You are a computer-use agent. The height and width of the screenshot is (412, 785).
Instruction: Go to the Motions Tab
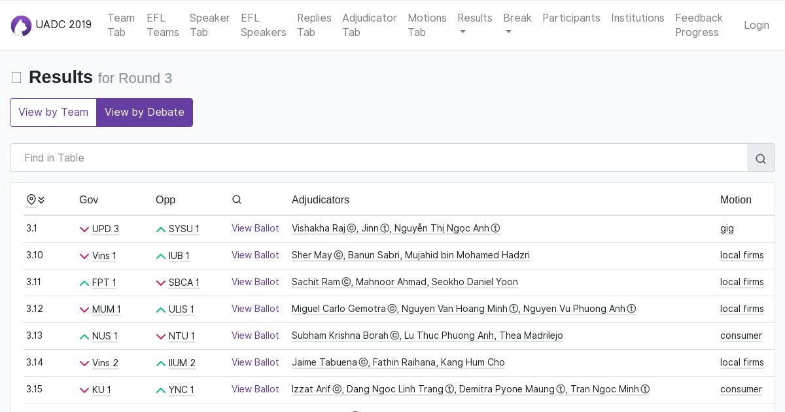click(427, 25)
